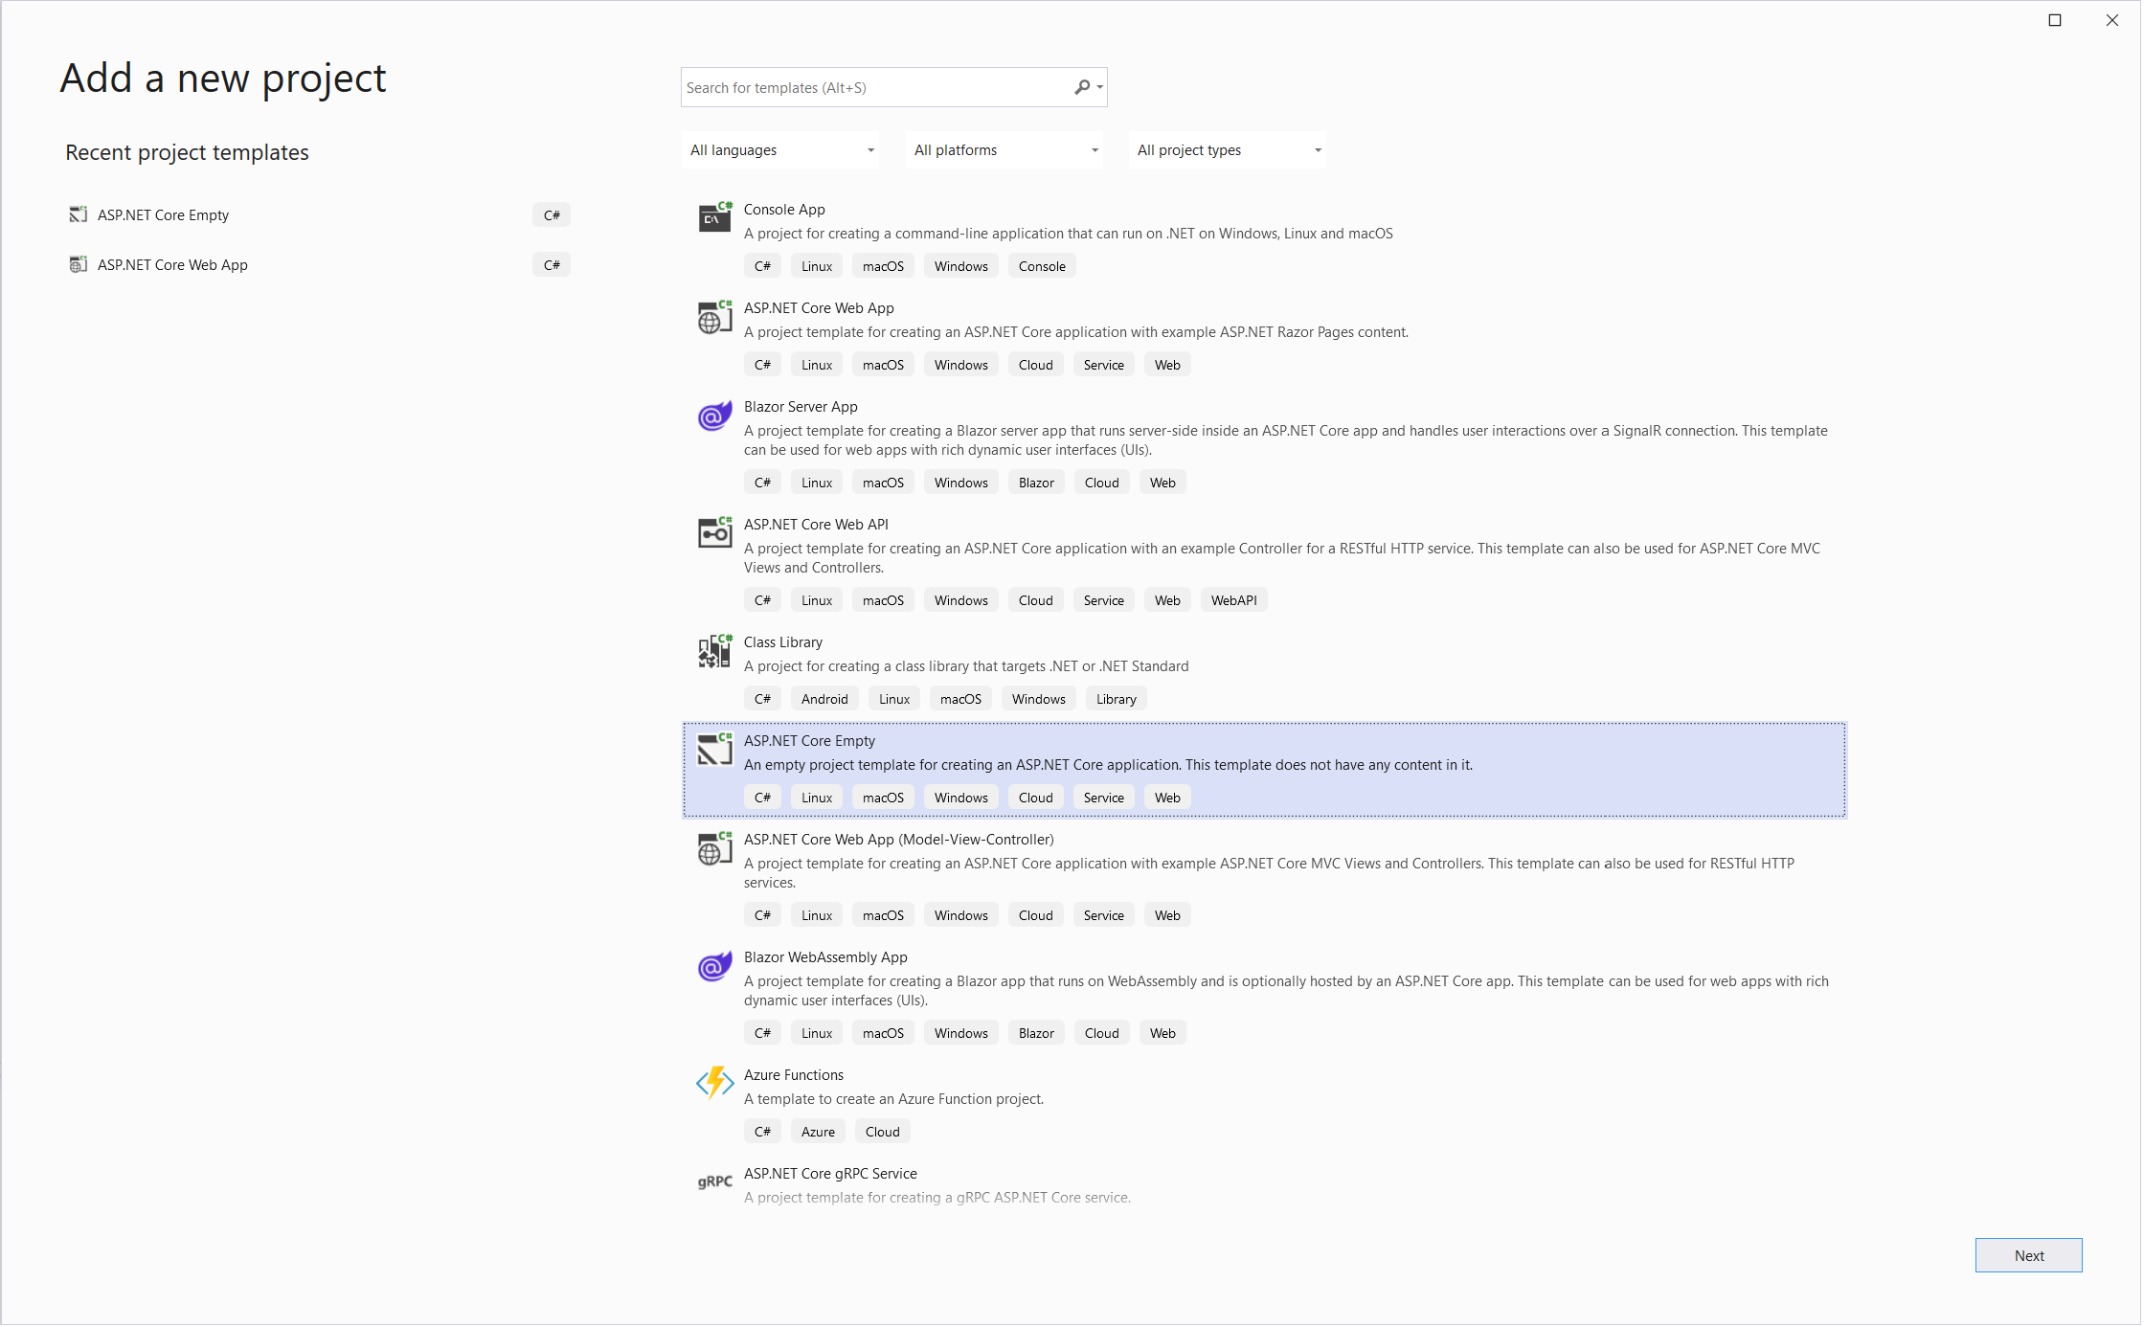Click the WebAPI tag under ASP.NET Core Web API
Image resolution: width=2144 pixels, height=1327 pixels.
point(1233,599)
